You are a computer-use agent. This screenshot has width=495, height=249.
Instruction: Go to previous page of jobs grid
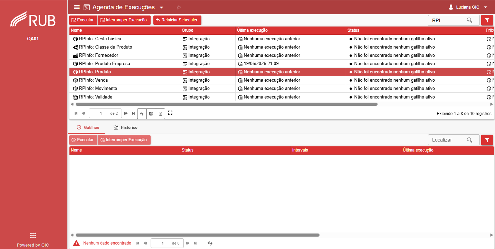pos(84,113)
